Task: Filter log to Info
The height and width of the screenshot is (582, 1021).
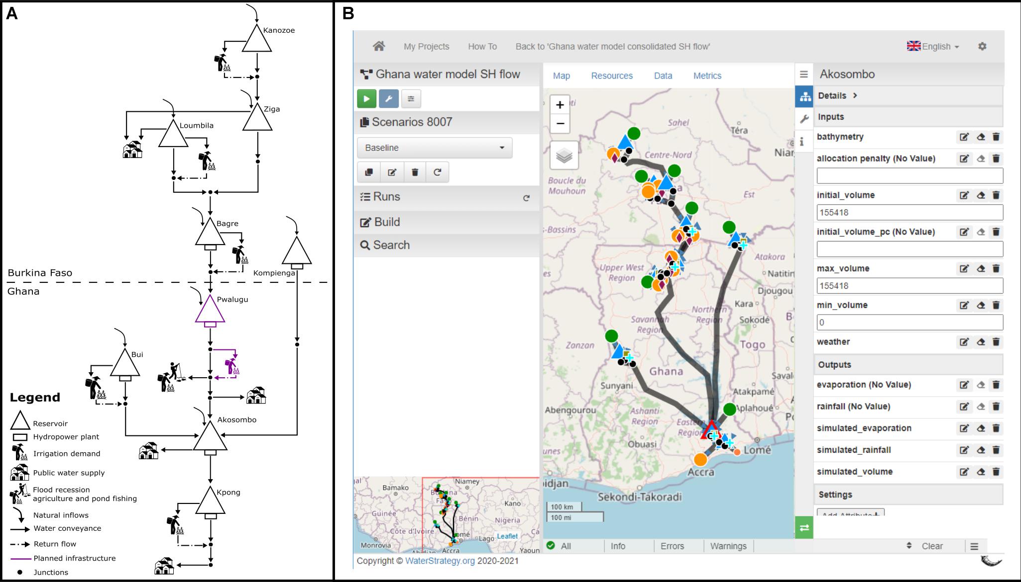Action: tap(618, 546)
